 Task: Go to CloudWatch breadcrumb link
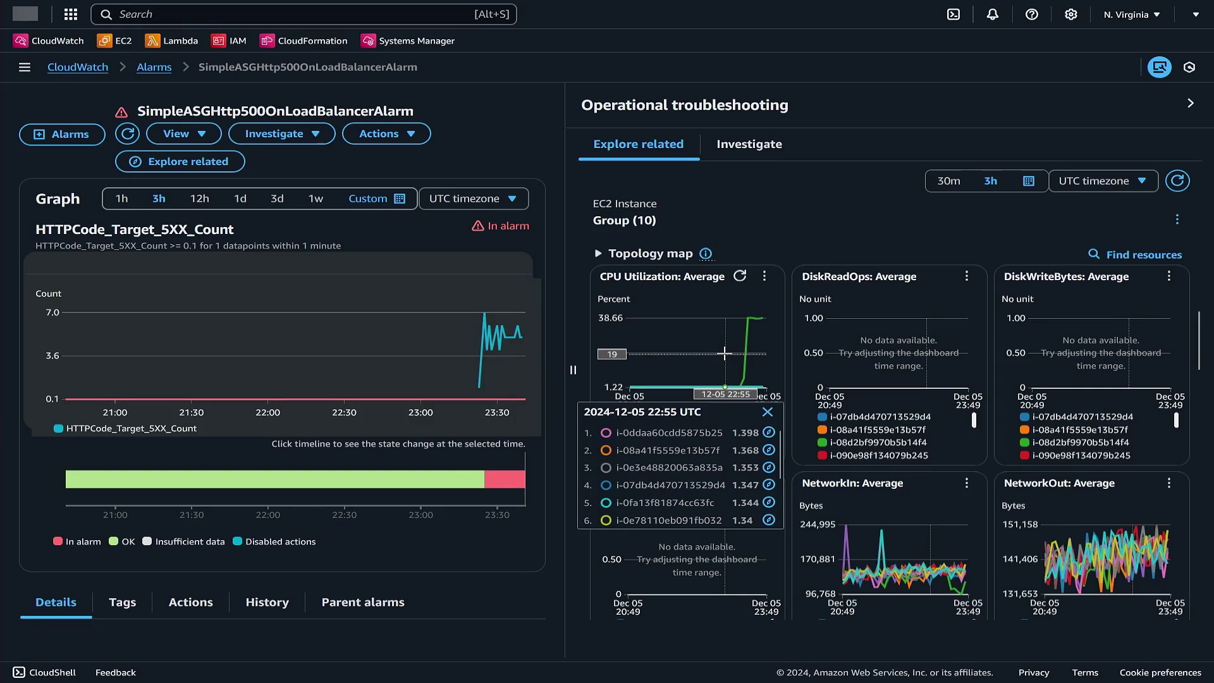coord(78,67)
